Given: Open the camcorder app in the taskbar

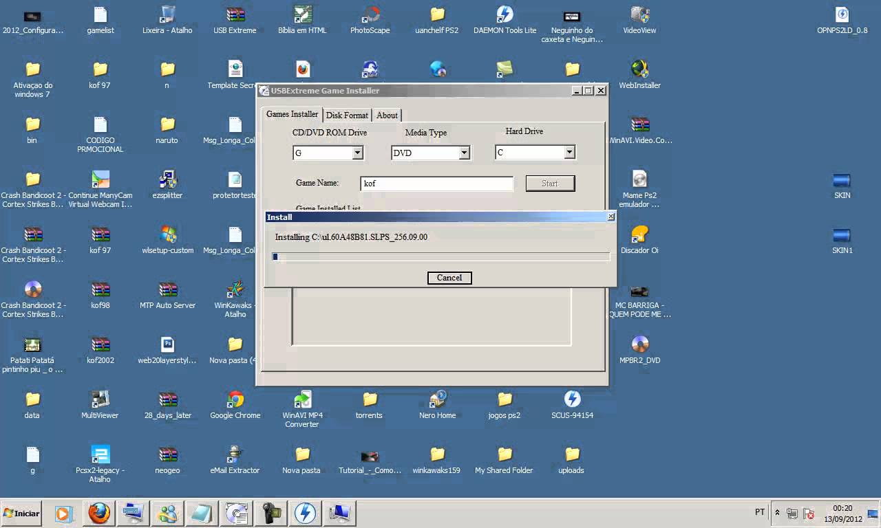Looking at the screenshot, I should coord(270,514).
